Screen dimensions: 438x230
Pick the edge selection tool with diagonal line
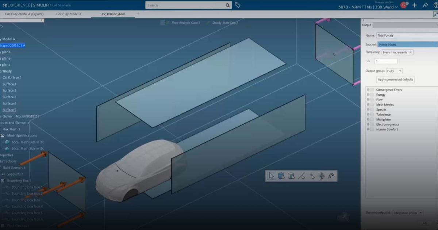point(301,176)
